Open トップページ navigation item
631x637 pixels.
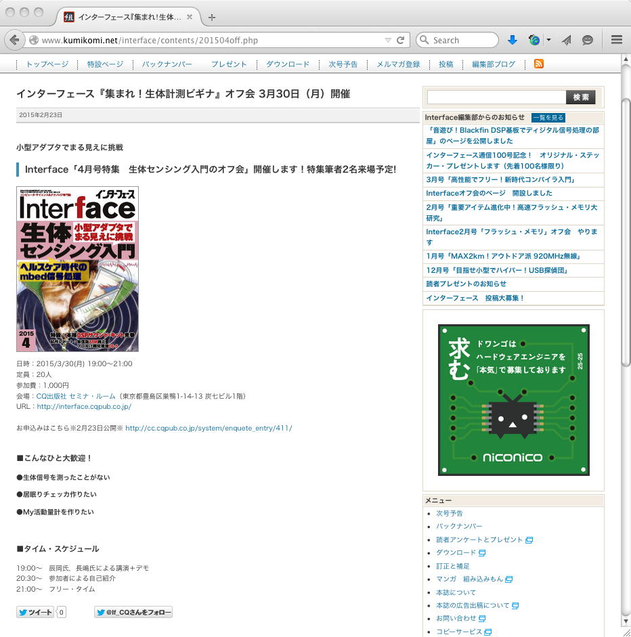coord(47,64)
